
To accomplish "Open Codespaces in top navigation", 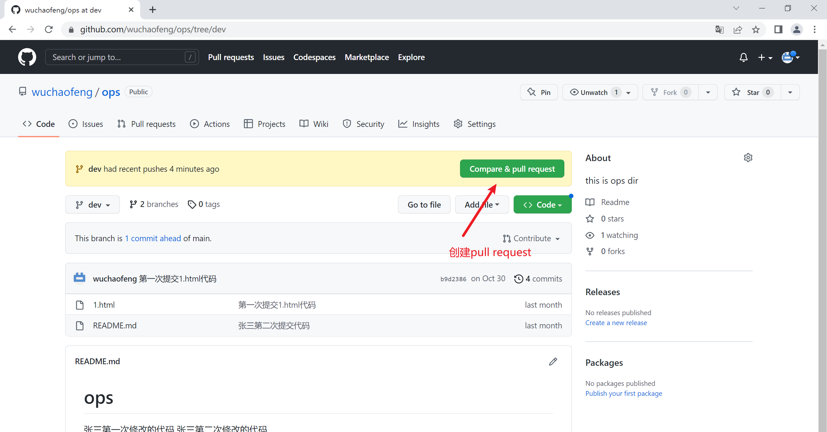I will (x=314, y=57).
